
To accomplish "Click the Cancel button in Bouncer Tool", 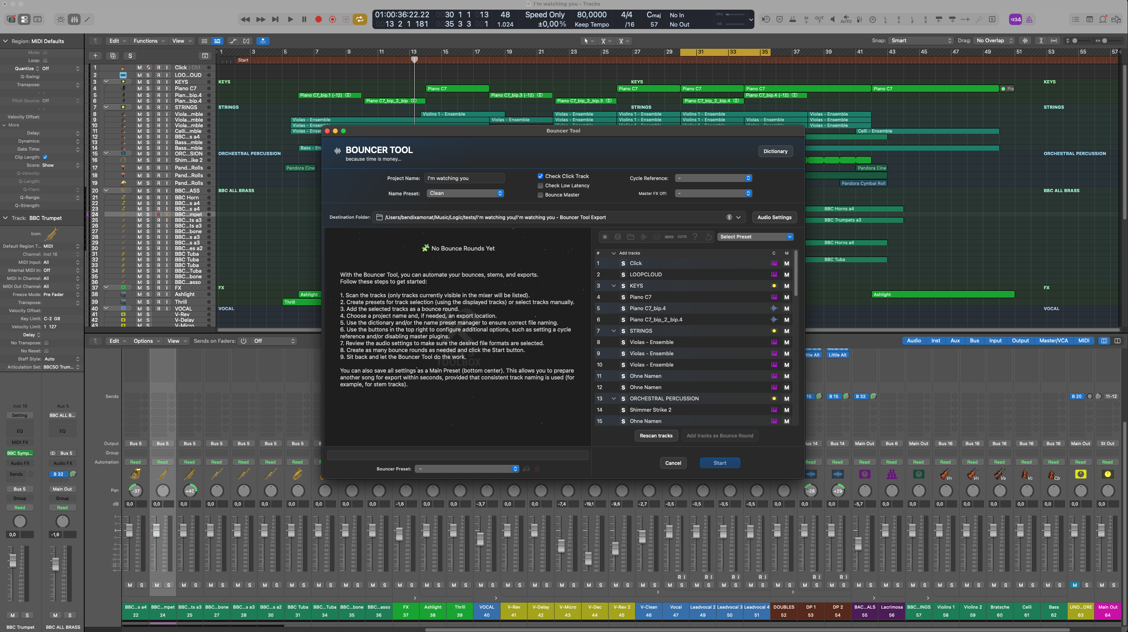I will (673, 463).
